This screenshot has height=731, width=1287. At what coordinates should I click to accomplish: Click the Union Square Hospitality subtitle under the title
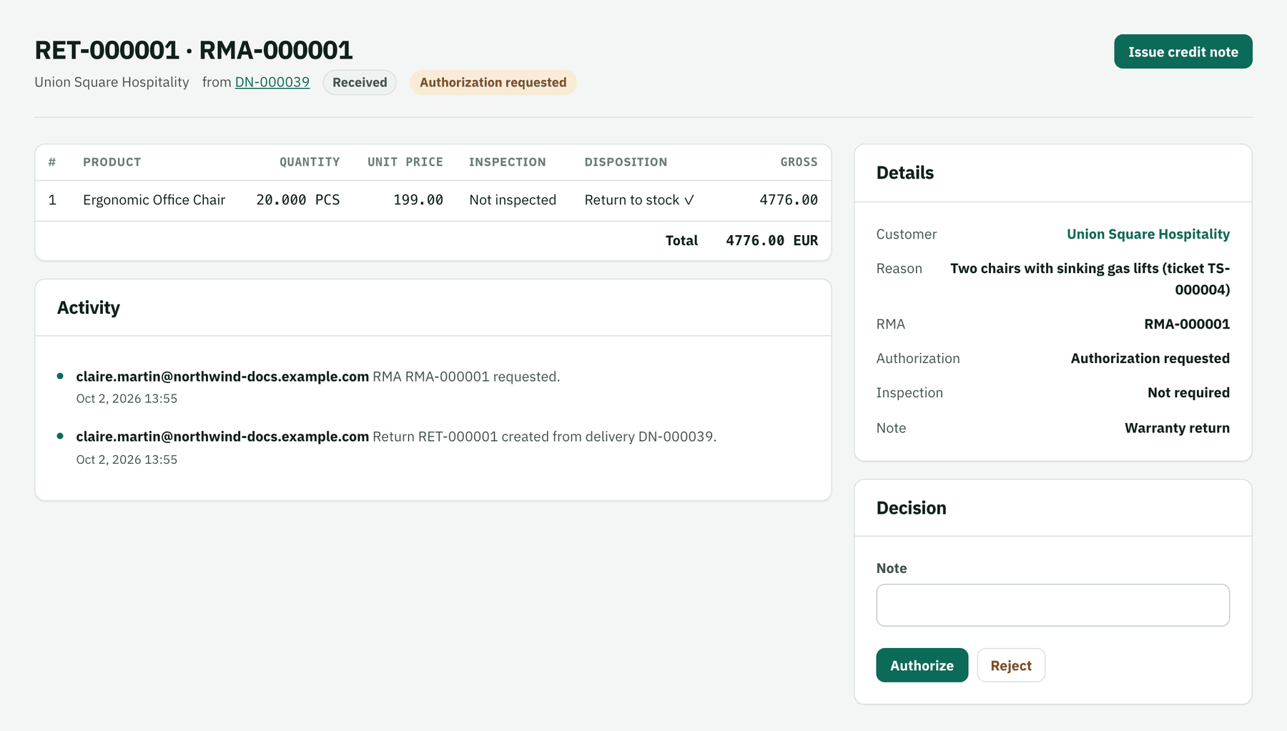coord(112,82)
